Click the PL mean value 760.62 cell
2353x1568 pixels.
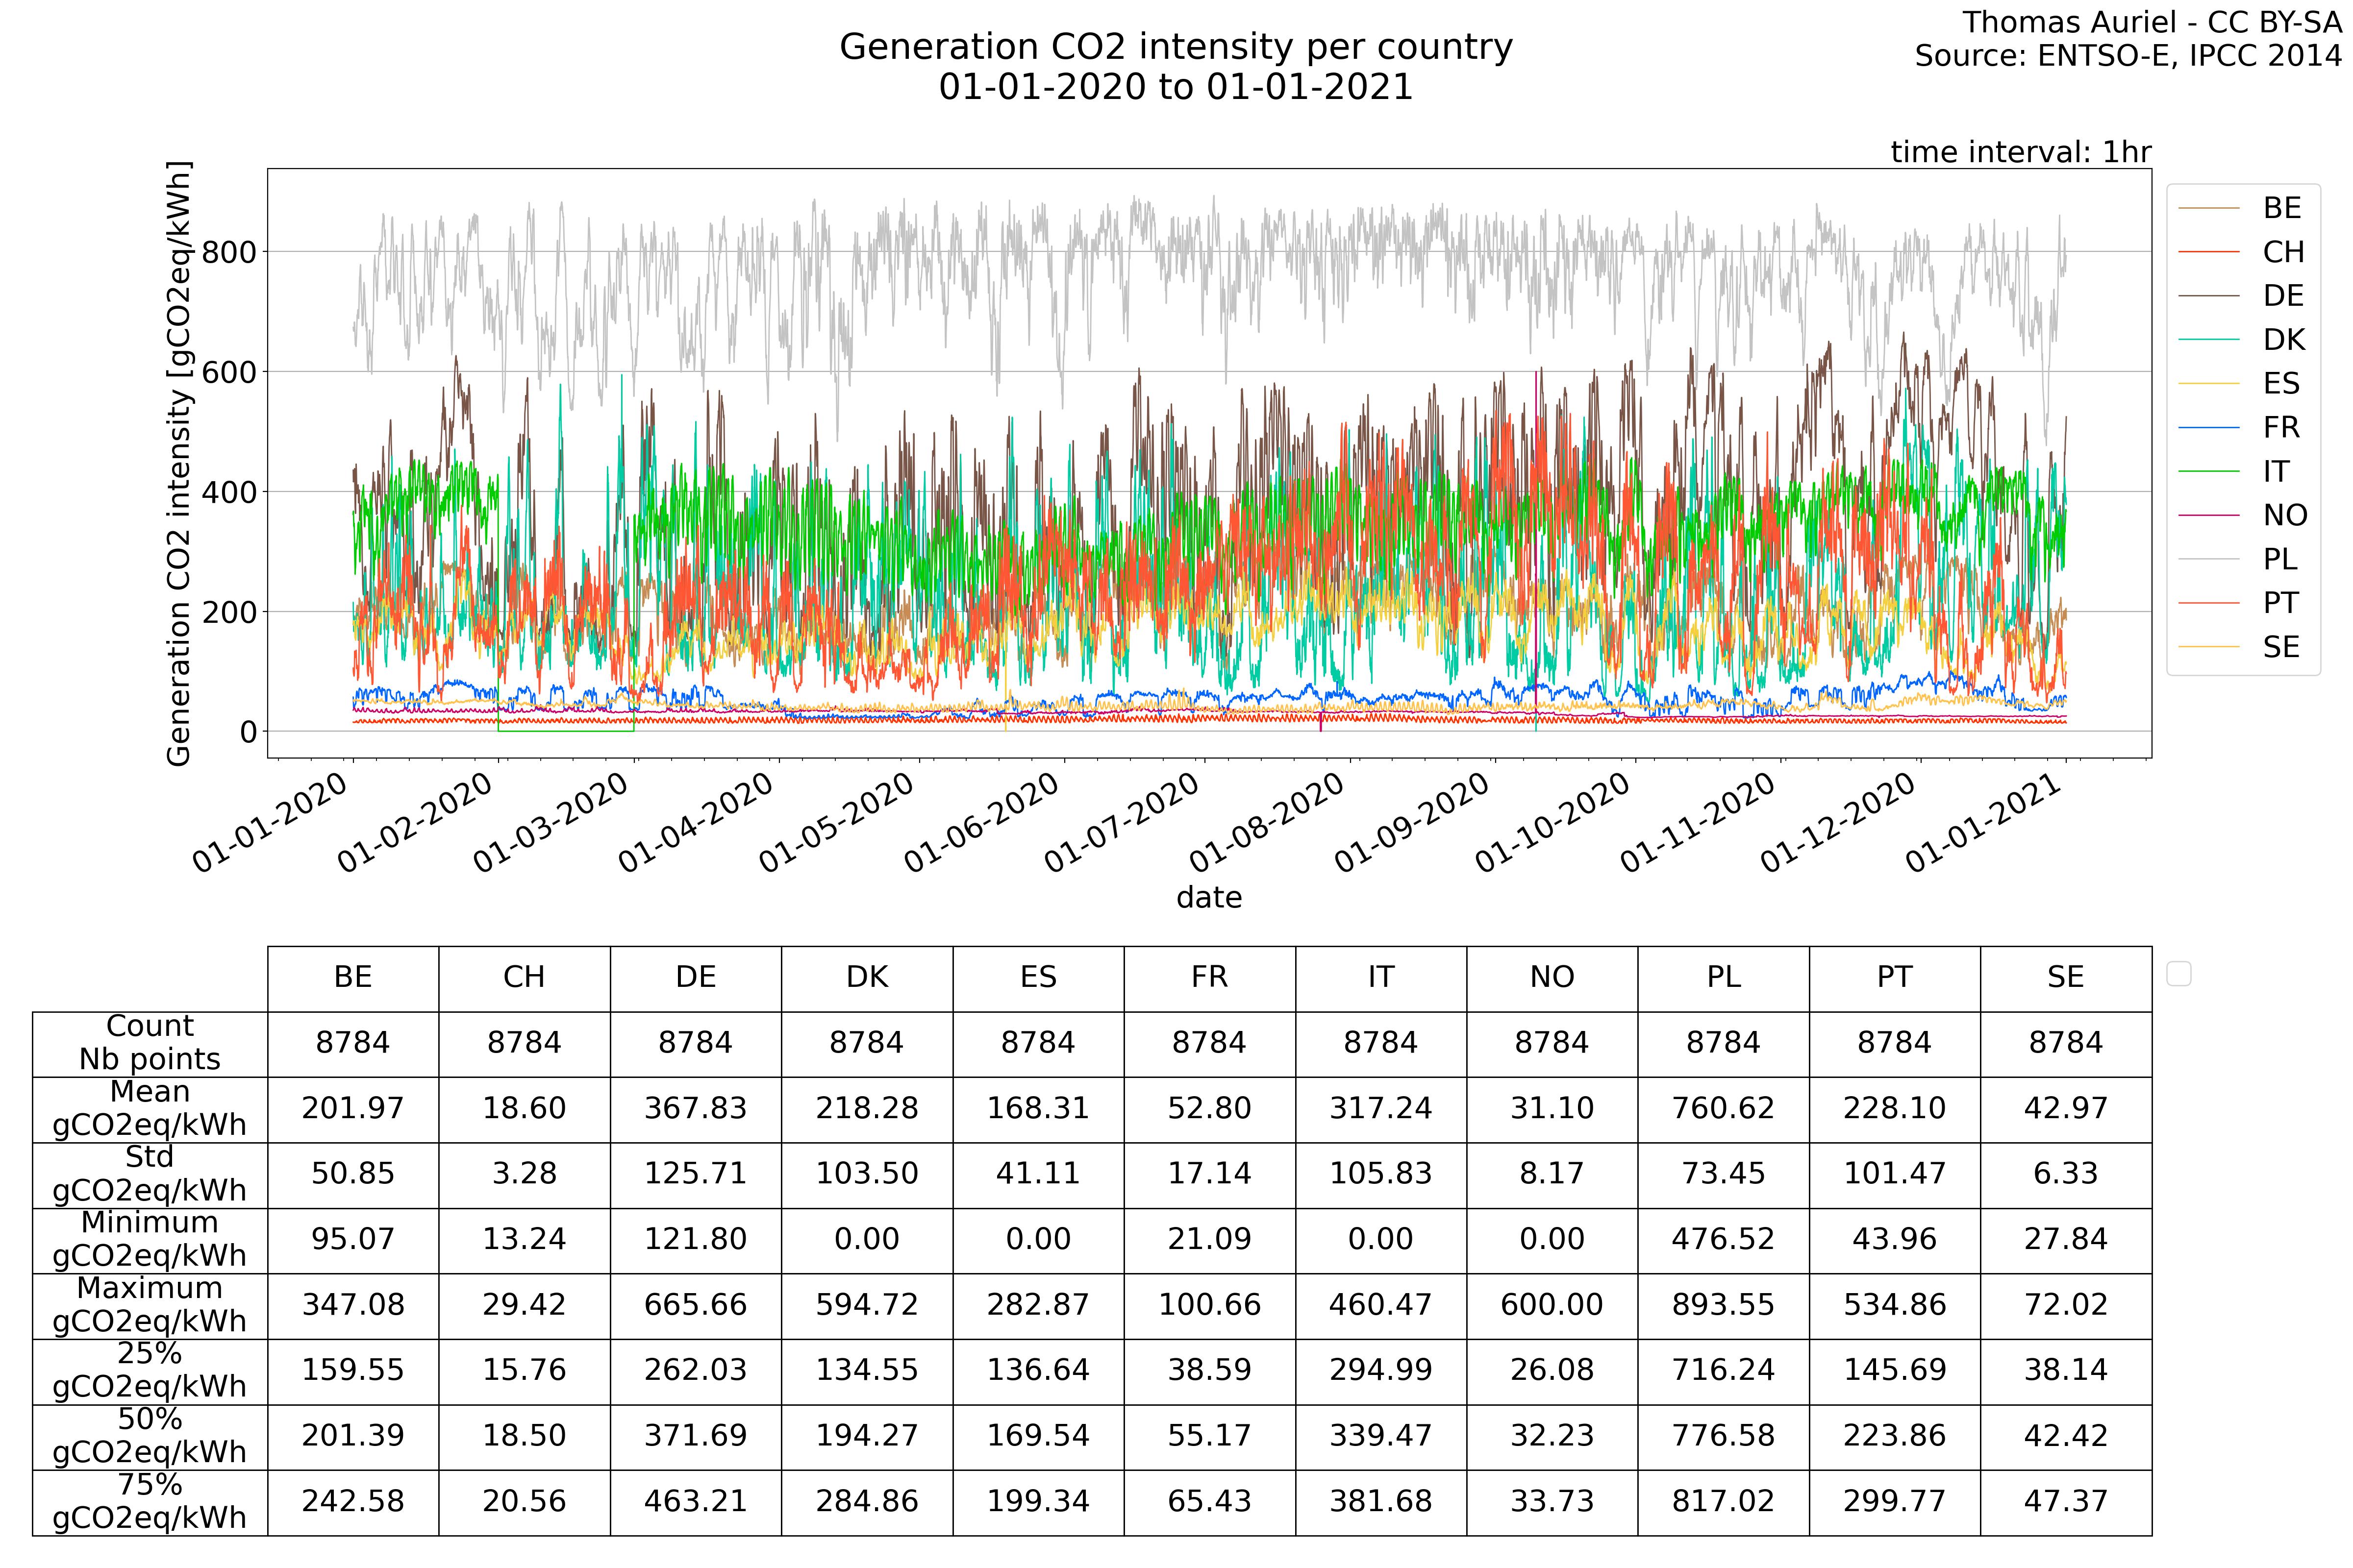pyautogui.click(x=1723, y=1108)
